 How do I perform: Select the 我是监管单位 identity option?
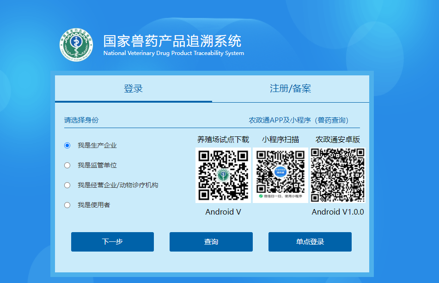[x=67, y=166]
